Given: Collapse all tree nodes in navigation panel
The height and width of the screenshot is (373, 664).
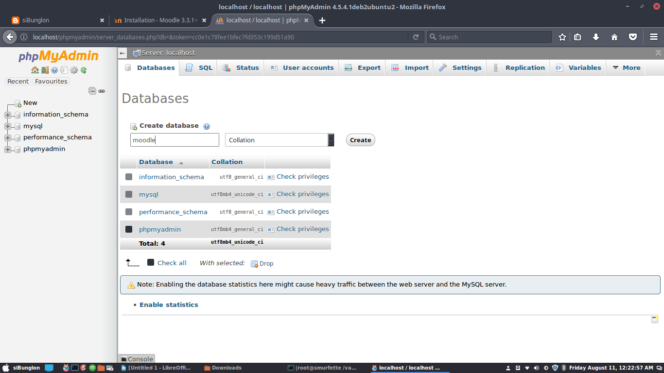Looking at the screenshot, I should pos(92,91).
